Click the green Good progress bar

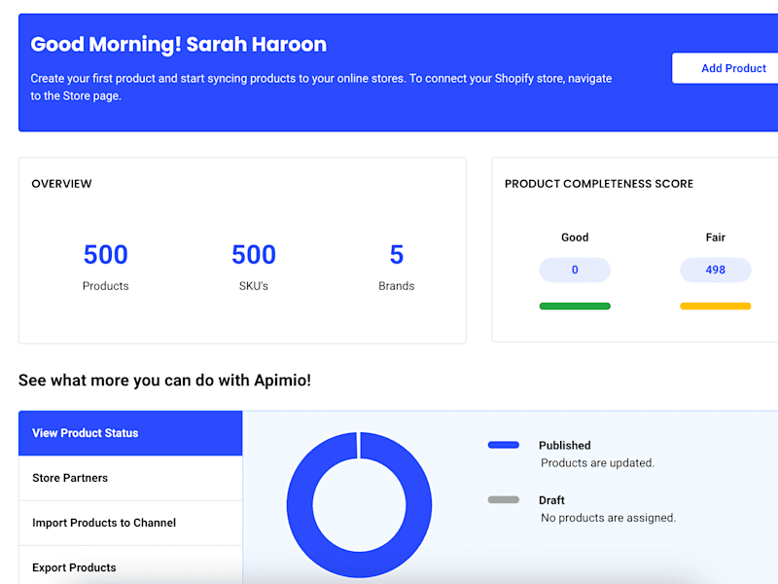(575, 306)
